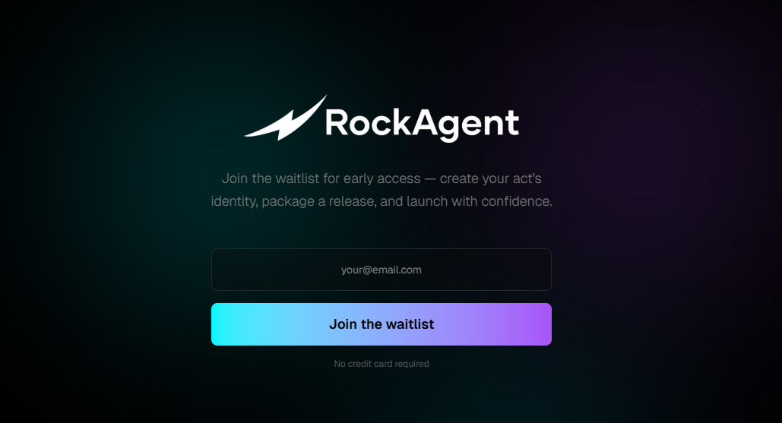Screen dimensions: 782x423
Task: Click the No credit card required note
Action: tap(381, 364)
